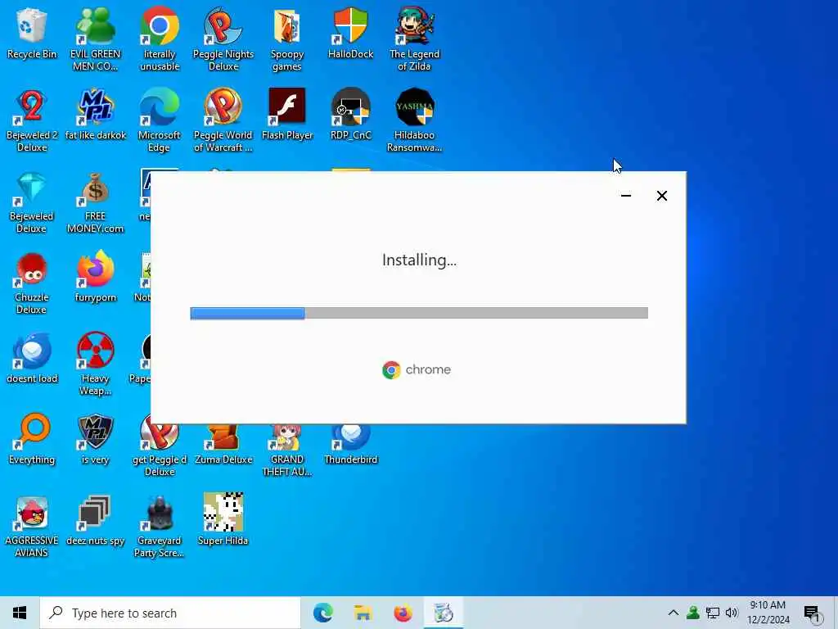Image resolution: width=838 pixels, height=629 pixels.
Task: Focus the 'Type here to search' box
Action: (170, 613)
